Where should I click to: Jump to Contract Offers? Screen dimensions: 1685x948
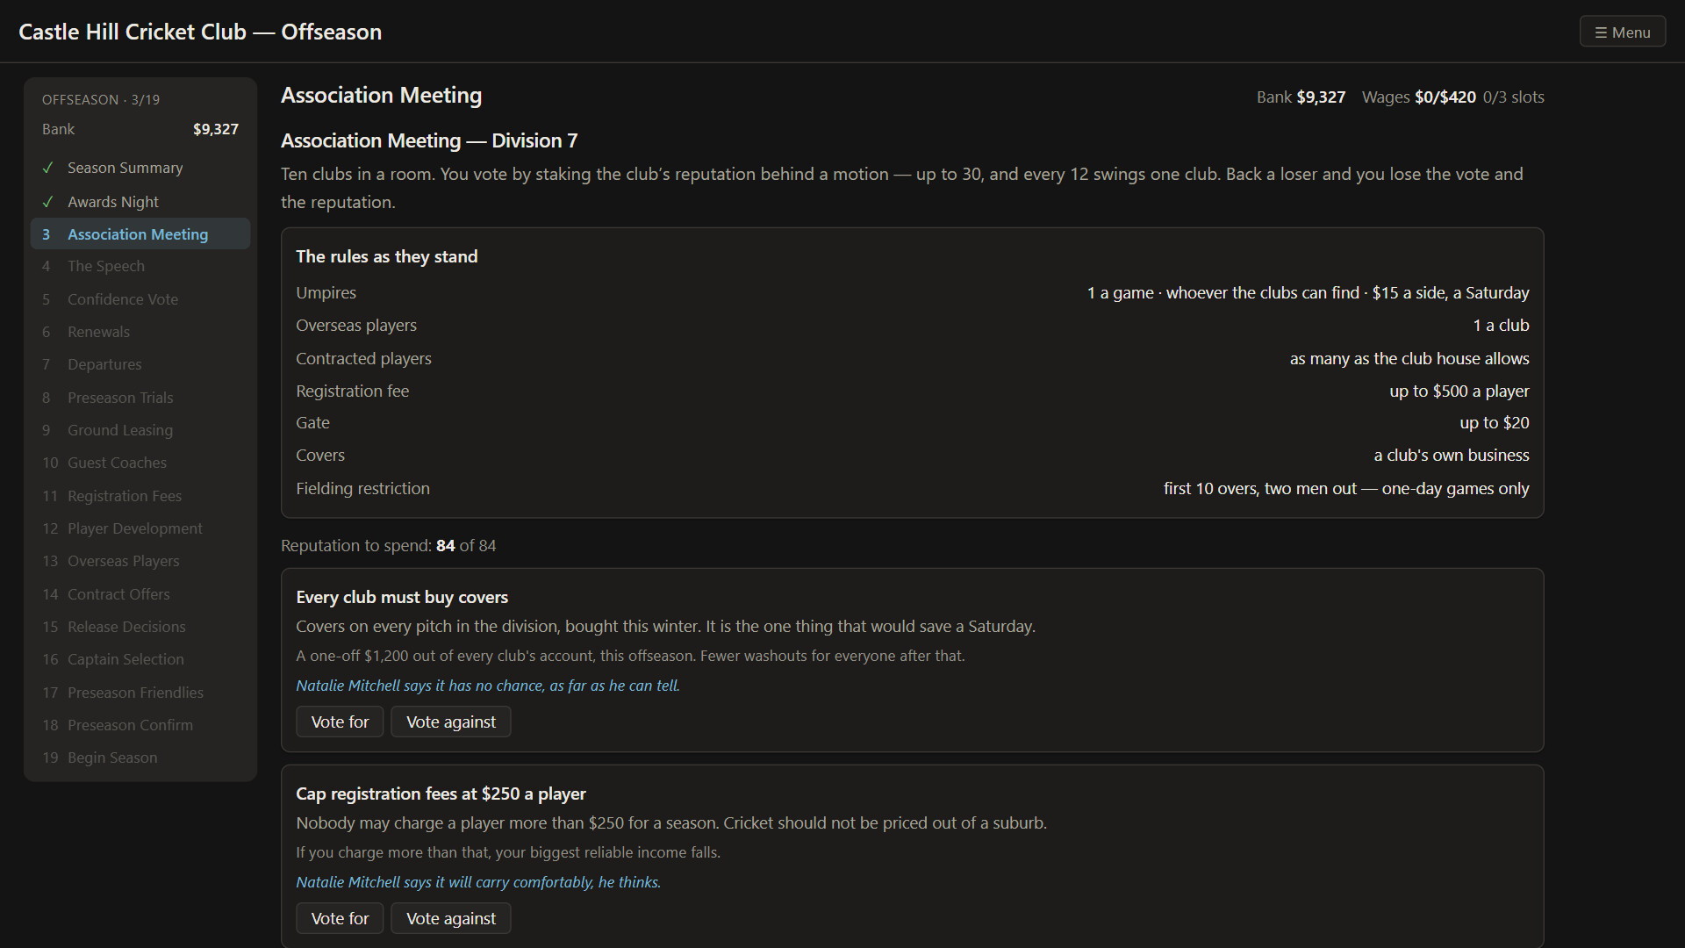140,594
